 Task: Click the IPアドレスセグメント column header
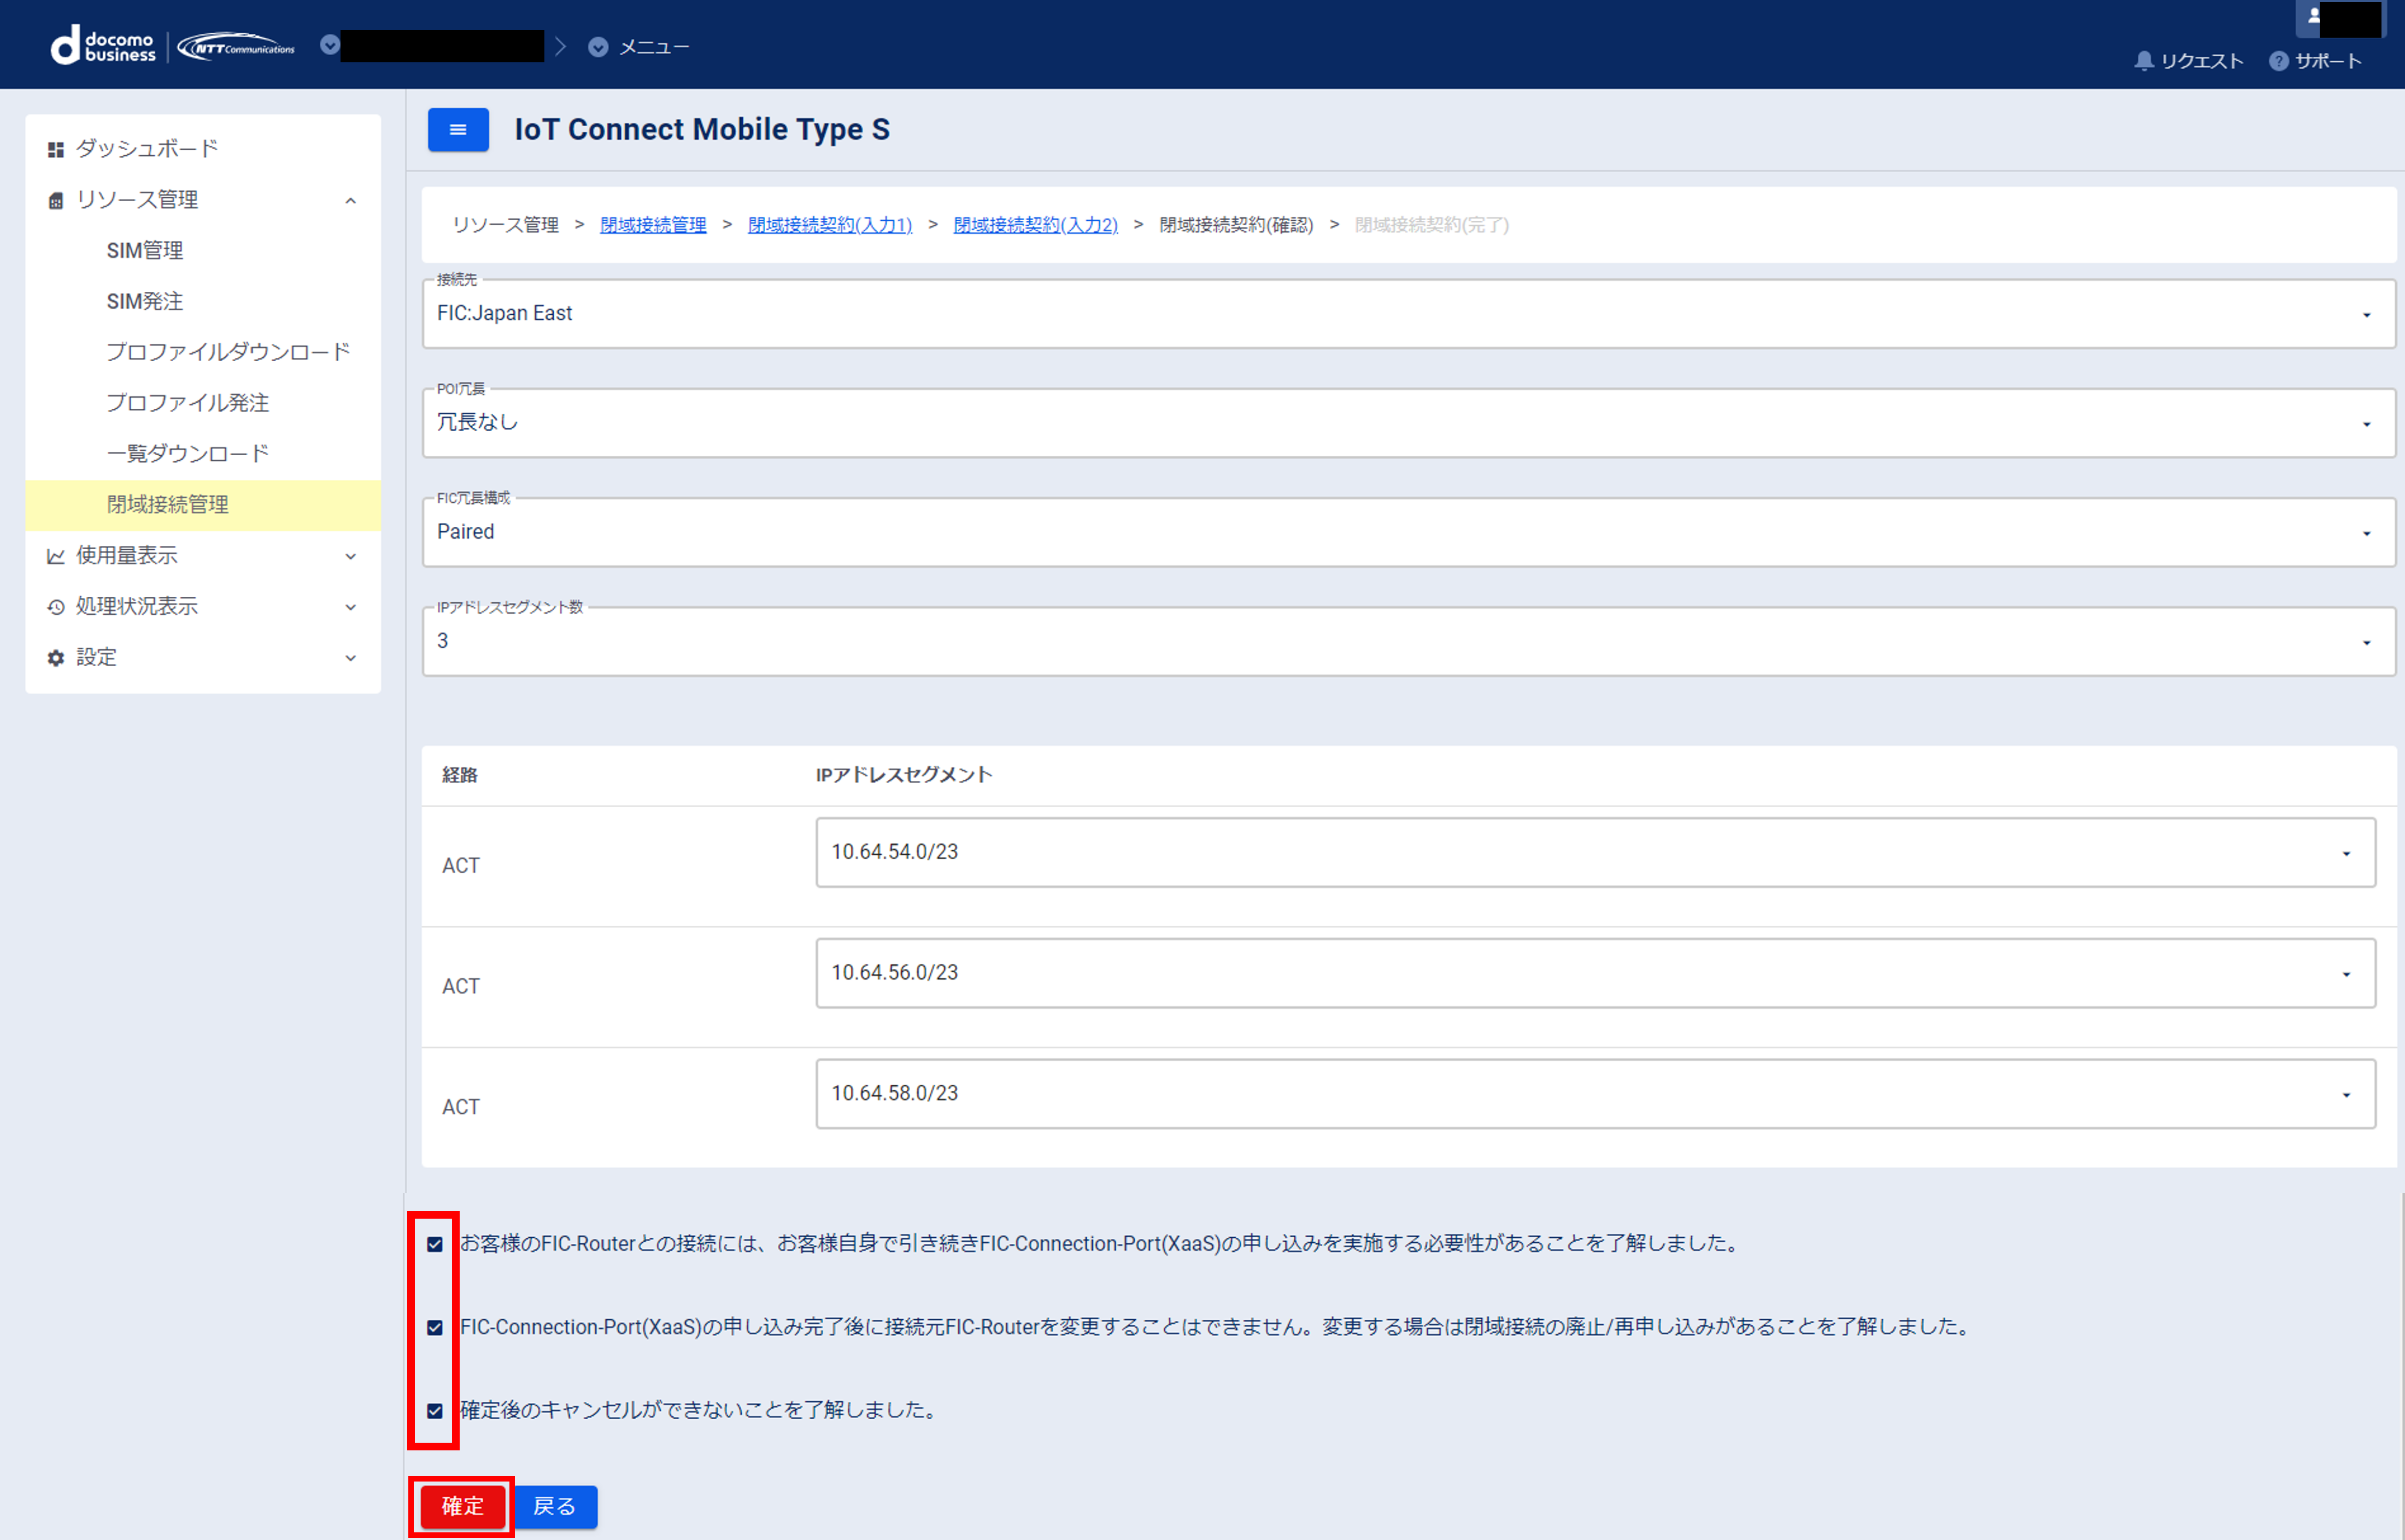(904, 775)
